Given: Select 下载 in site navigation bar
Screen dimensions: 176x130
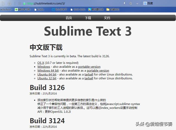Looking at the screenshot, I should coord(88,18).
